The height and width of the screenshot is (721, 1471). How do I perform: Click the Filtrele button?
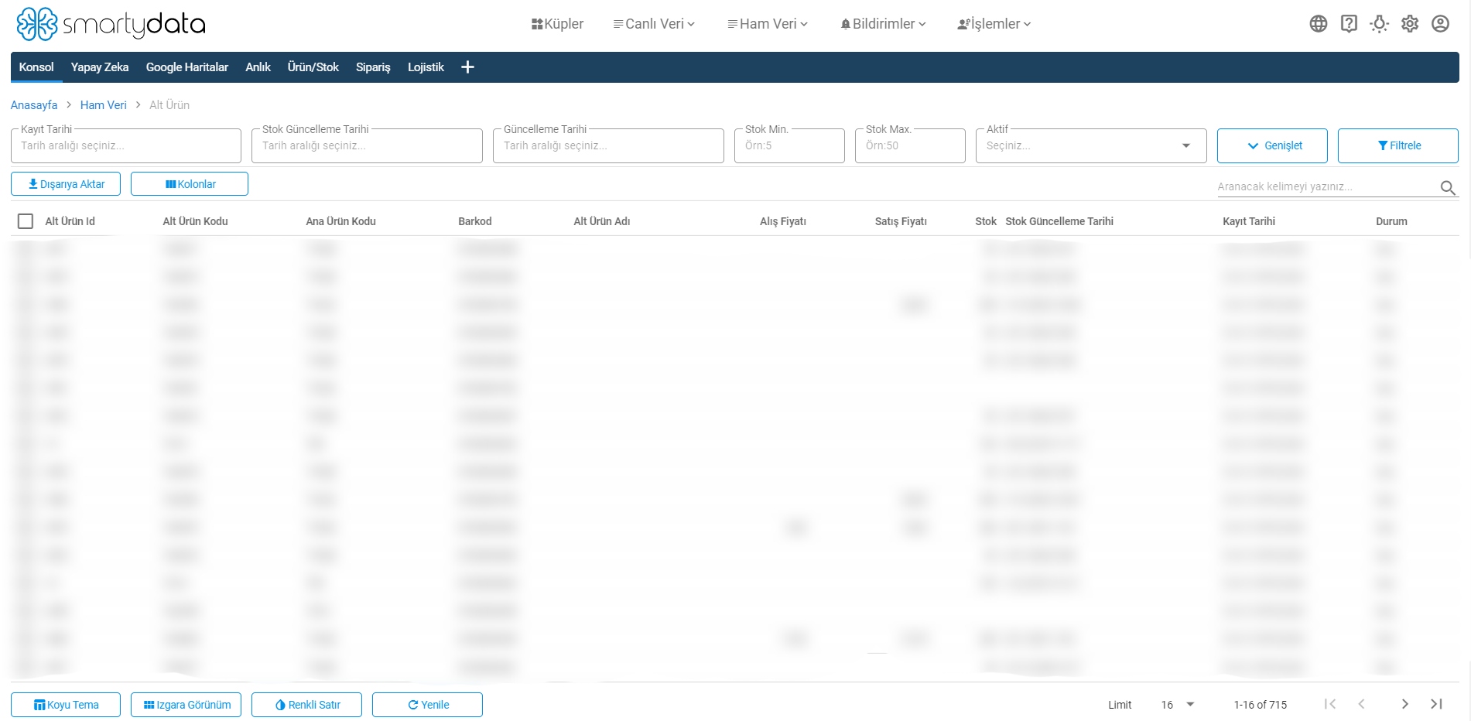click(1398, 145)
